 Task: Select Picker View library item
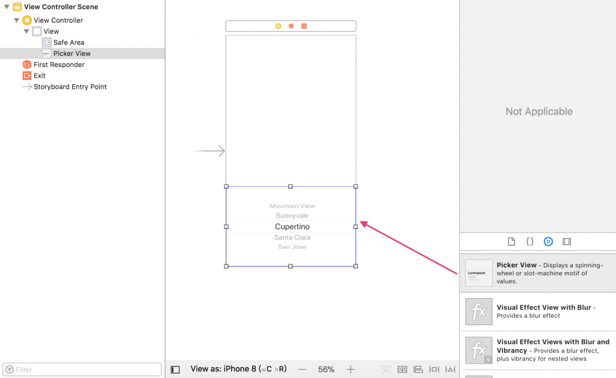pyautogui.click(x=538, y=273)
